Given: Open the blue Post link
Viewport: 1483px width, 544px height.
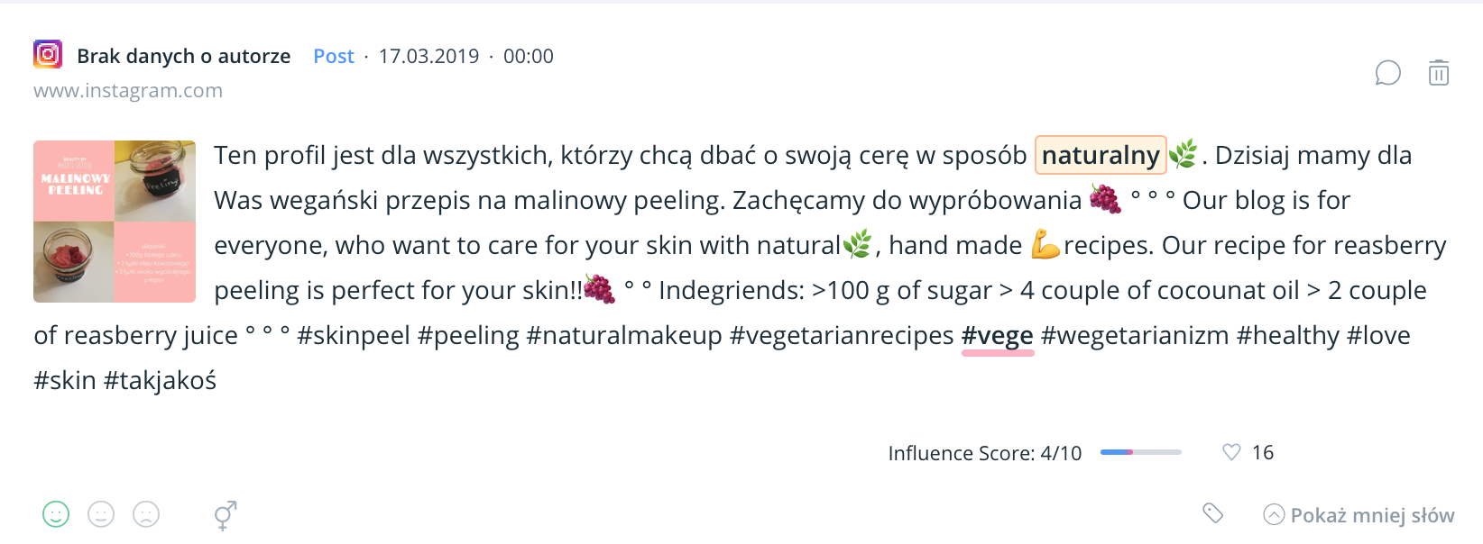Looking at the screenshot, I should [x=334, y=56].
